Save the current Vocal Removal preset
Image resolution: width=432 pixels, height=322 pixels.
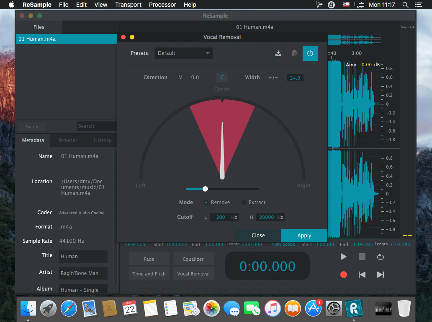(x=278, y=53)
